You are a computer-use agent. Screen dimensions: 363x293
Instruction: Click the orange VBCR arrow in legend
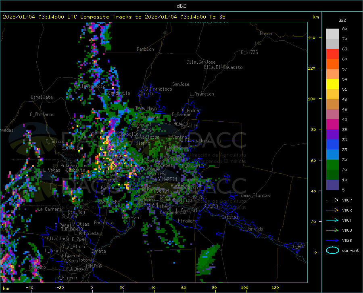tap(332, 210)
